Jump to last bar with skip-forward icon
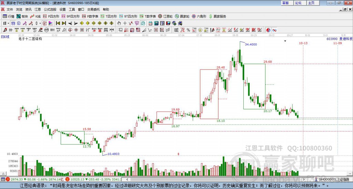The image size is (353, 189). [x=64, y=23]
